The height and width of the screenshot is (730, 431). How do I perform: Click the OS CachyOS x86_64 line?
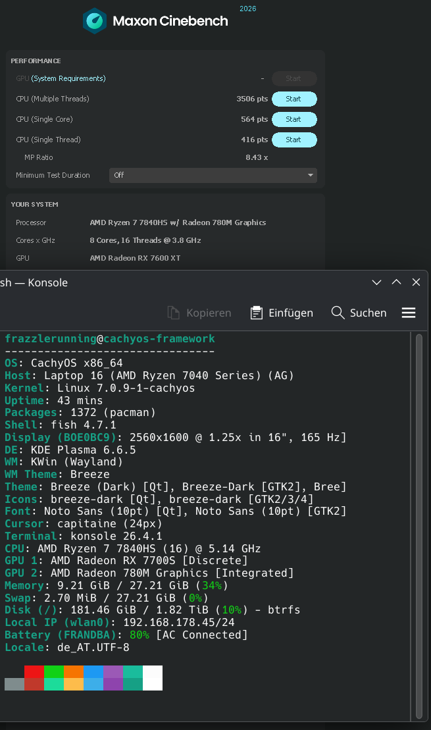tap(64, 363)
